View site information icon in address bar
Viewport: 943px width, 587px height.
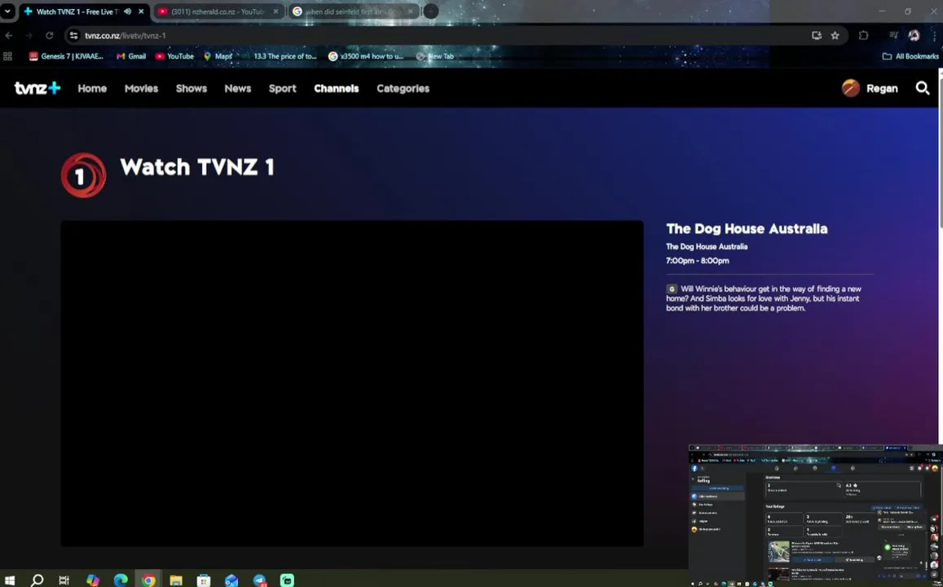tap(73, 36)
